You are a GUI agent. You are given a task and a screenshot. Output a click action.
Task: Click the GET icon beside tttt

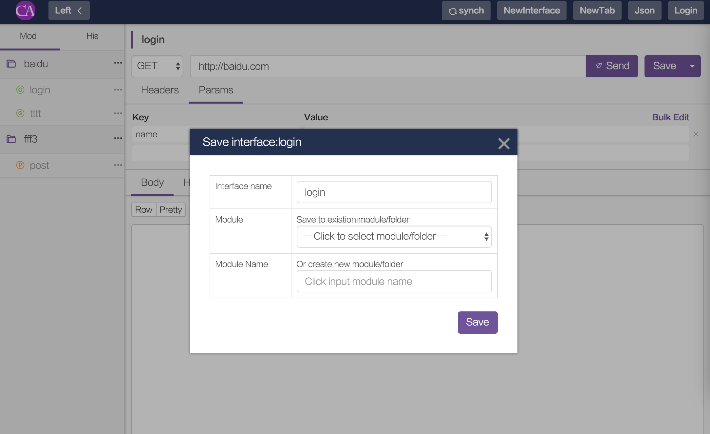coord(20,113)
